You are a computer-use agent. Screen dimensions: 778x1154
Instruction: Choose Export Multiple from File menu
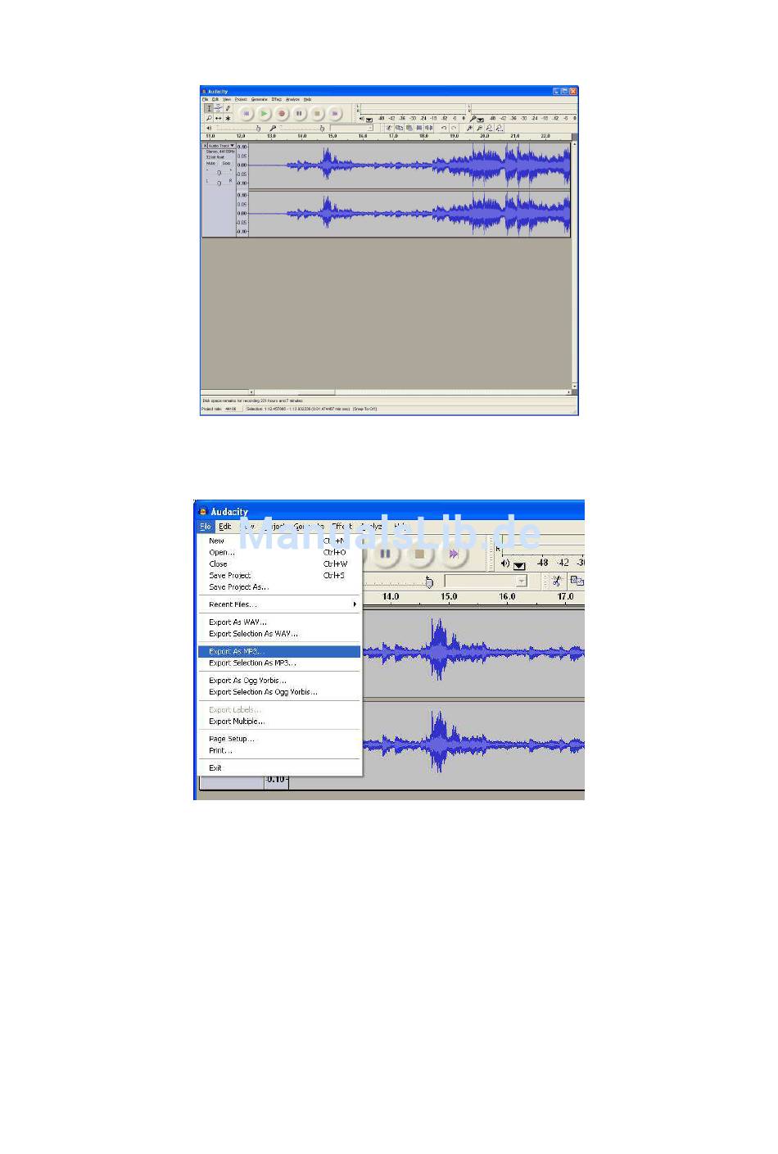[x=279, y=722]
